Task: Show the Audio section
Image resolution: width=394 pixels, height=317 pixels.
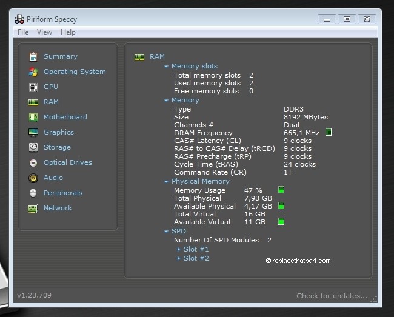Action: tap(53, 178)
